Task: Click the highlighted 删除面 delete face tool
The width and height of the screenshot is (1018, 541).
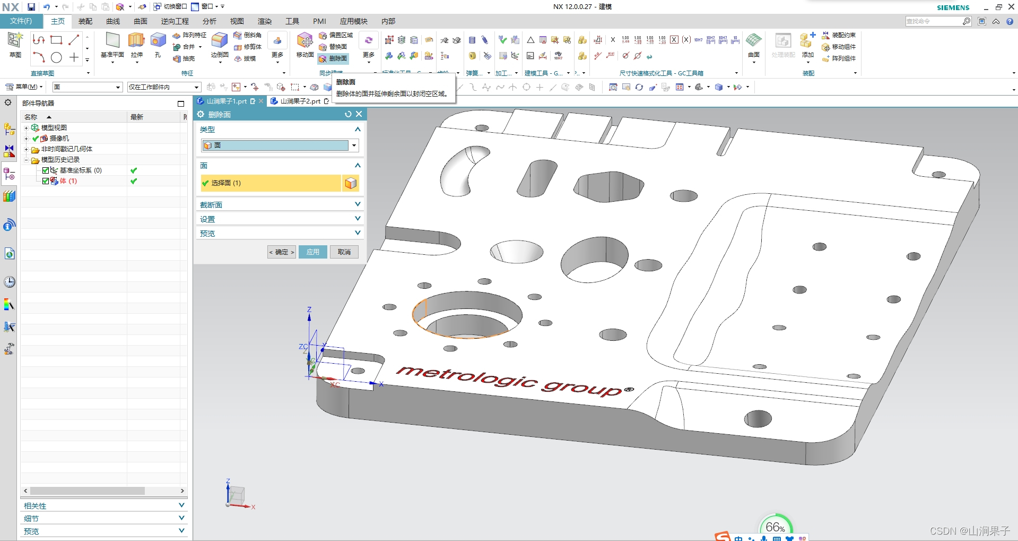Action: 333,58
